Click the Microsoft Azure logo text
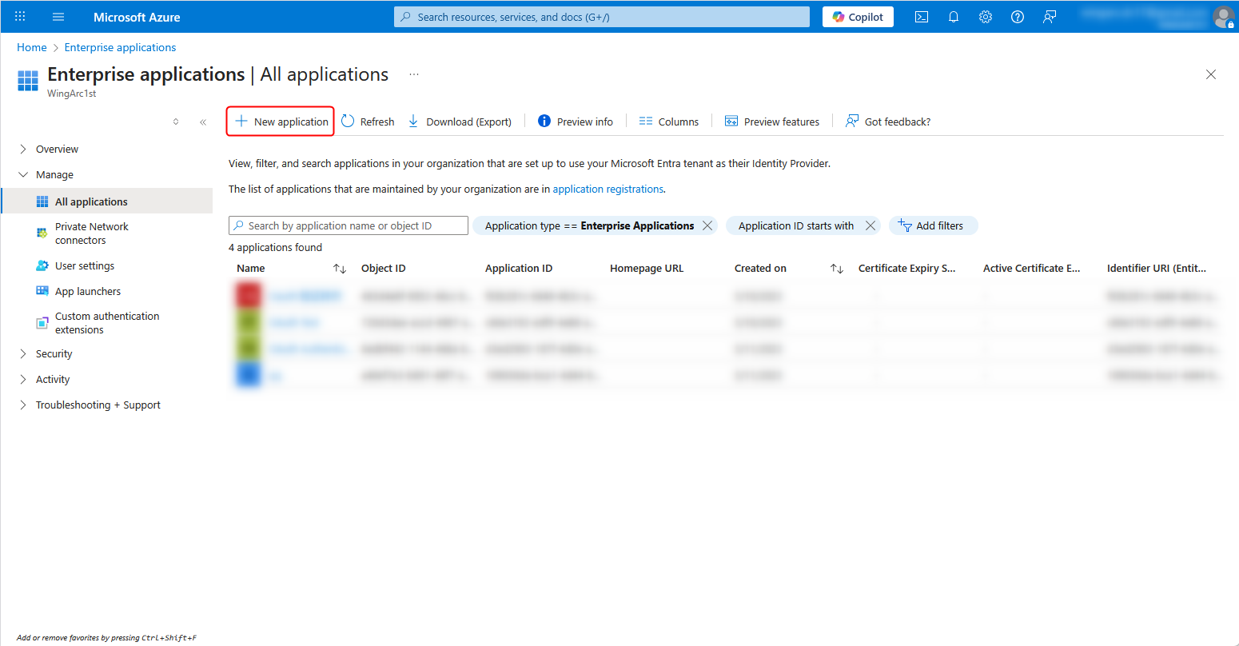 click(x=137, y=17)
